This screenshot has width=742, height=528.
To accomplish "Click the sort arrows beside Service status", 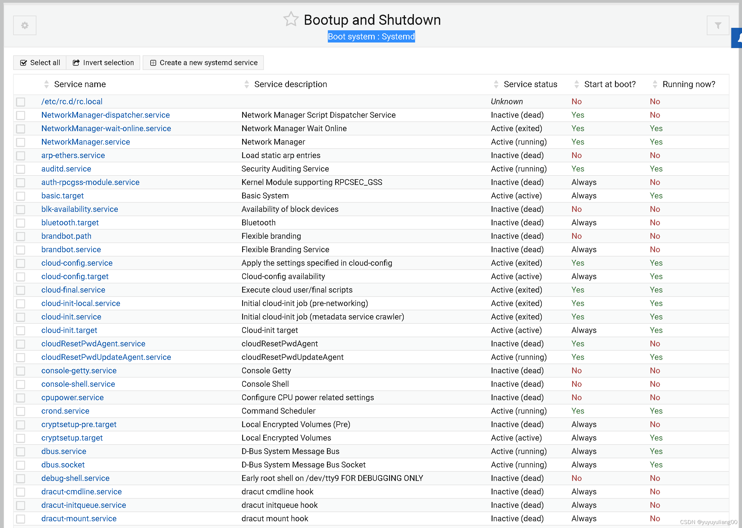I will (x=496, y=84).
